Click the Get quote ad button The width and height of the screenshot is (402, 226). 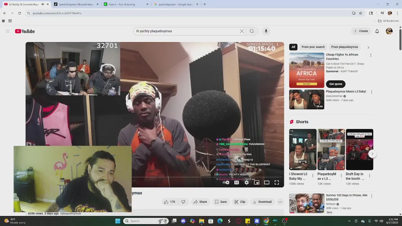336,84
